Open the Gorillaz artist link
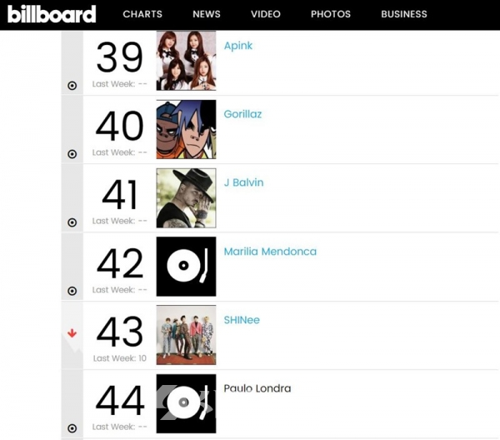This screenshot has width=500, height=440. point(242,114)
